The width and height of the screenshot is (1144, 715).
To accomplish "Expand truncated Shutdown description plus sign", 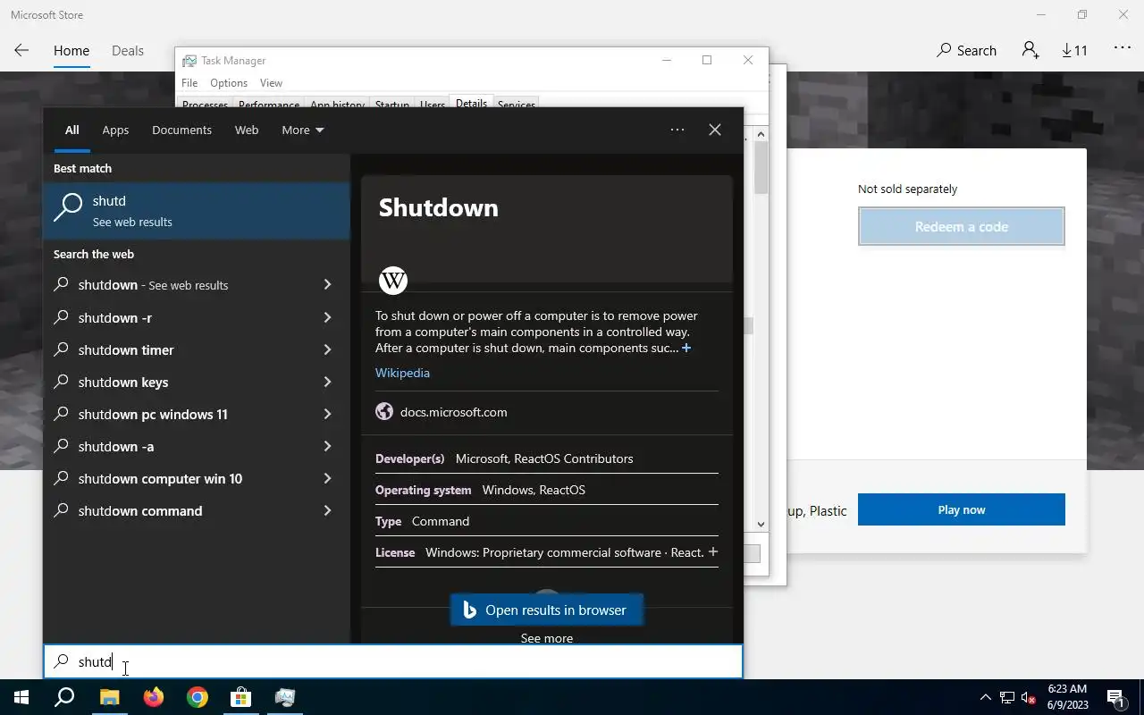I will [686, 348].
